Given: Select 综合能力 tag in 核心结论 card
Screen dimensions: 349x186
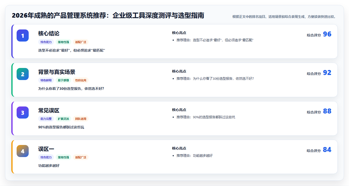Looking at the screenshot, I should pos(46,42).
